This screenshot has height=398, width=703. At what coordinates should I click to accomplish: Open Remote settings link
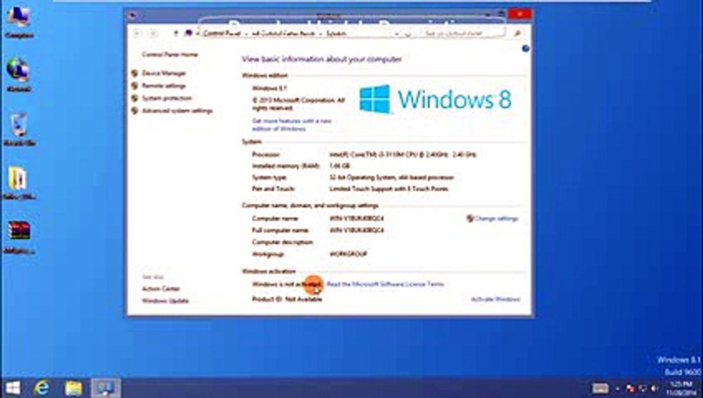point(164,86)
